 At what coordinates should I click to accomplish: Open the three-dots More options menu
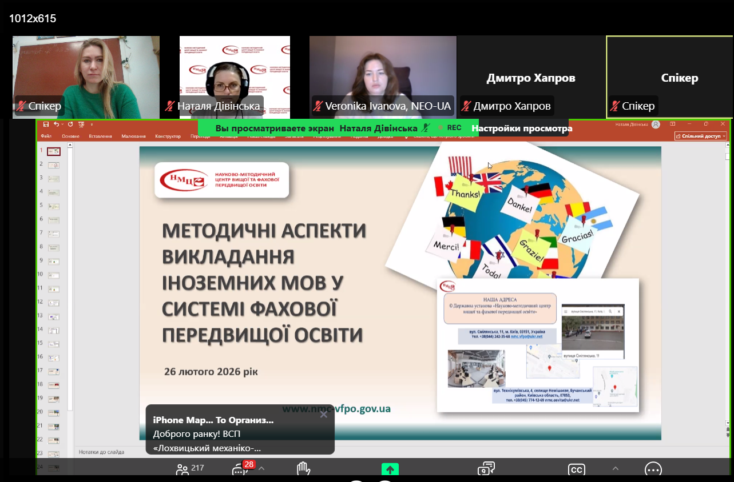click(x=653, y=469)
